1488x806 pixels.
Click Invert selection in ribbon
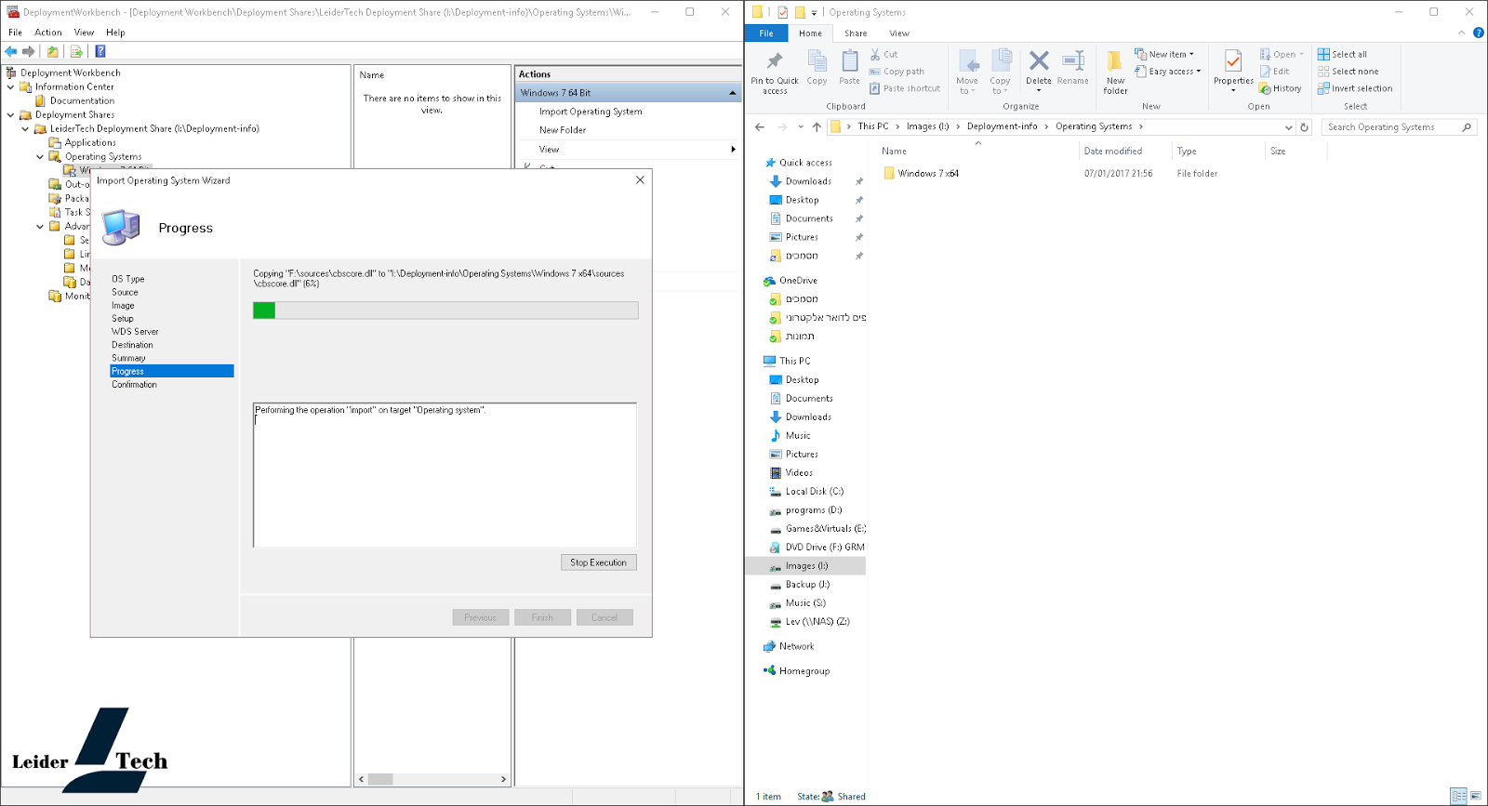pos(1355,88)
